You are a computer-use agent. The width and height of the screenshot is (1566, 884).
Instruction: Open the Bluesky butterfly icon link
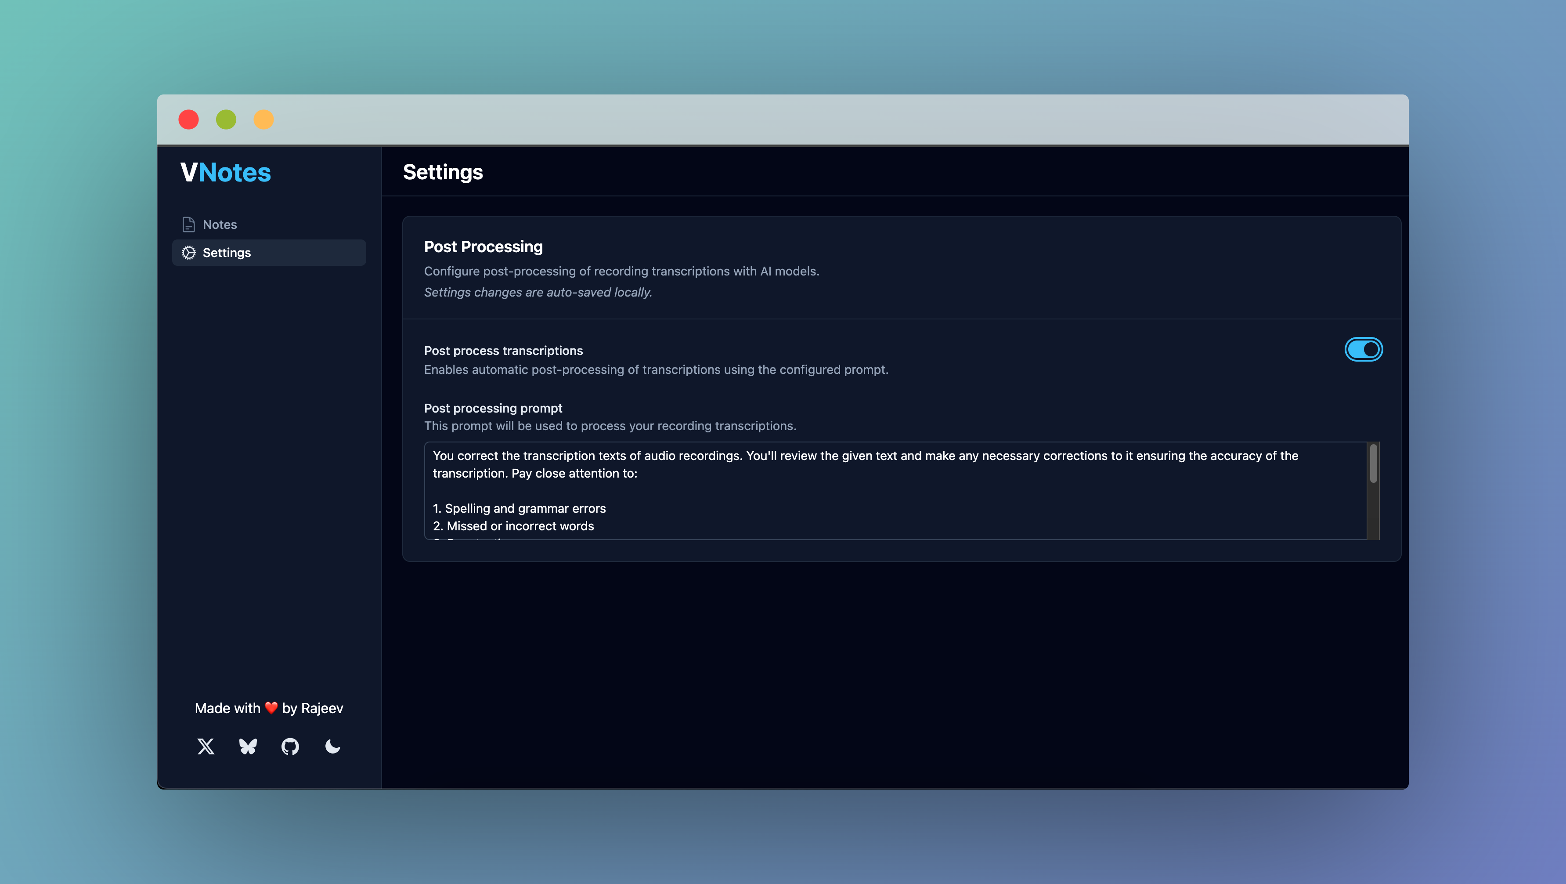pos(248,746)
